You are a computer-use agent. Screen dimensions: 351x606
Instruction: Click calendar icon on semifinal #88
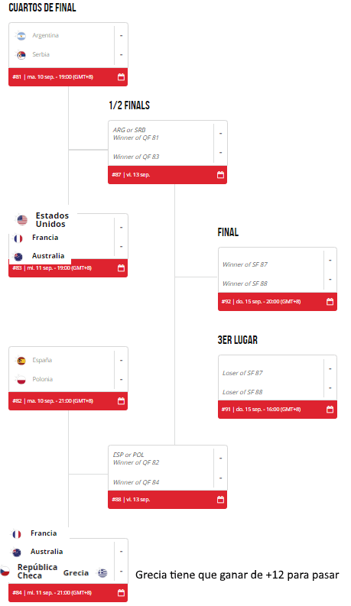click(x=220, y=499)
